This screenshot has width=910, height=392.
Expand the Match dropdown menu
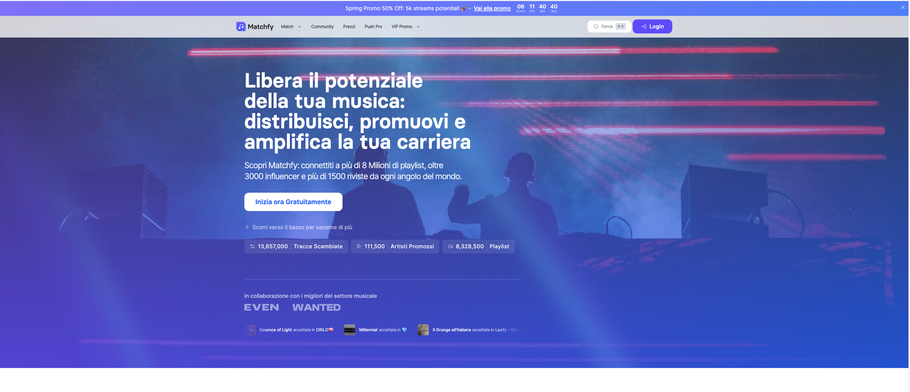pos(291,26)
